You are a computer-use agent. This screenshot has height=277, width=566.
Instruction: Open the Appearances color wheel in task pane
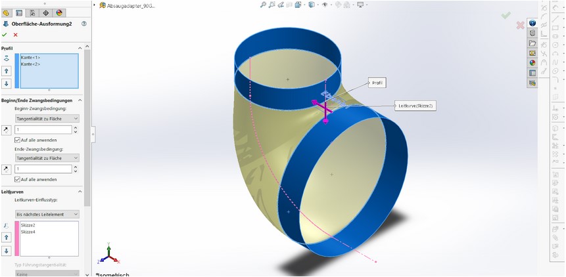[x=532, y=62]
